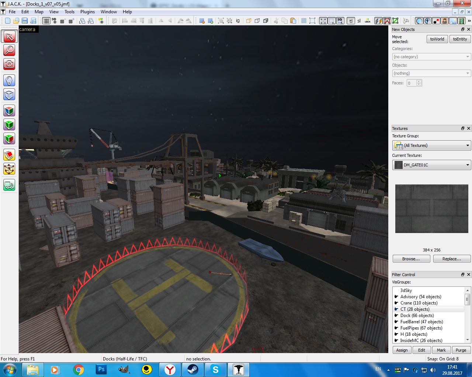Toggle the red-dot entity toolbar button
Viewport: 472px width, 377px height.
tap(436, 21)
